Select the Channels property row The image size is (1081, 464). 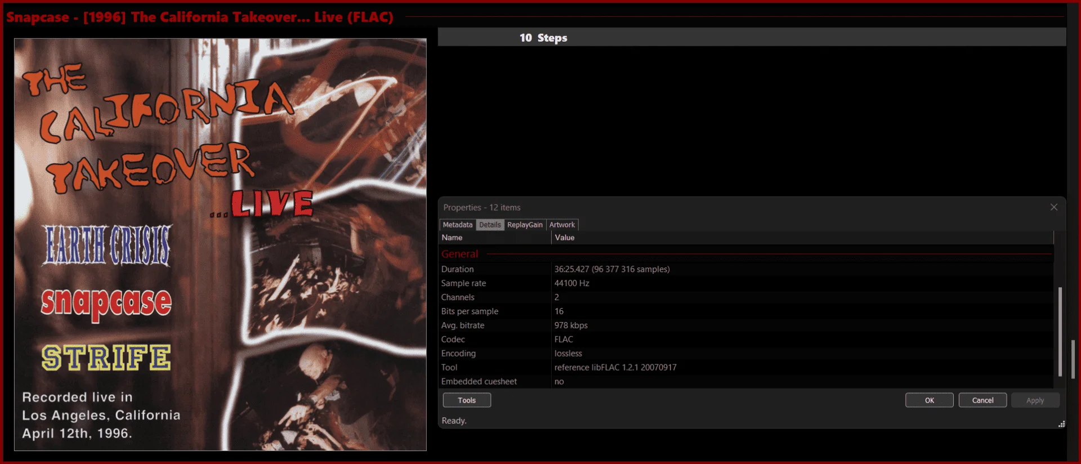coord(746,297)
